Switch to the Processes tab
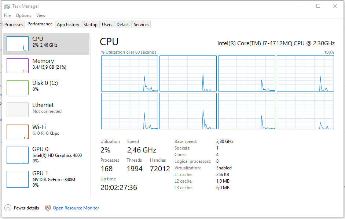Screen dimensions: 345x219 (x=14, y=25)
